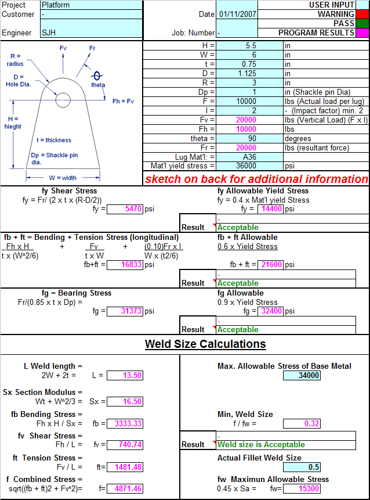Screen dimensions: 370x500
Task: Click the fw allowable stress value 15300
Action: (x=302, y=488)
